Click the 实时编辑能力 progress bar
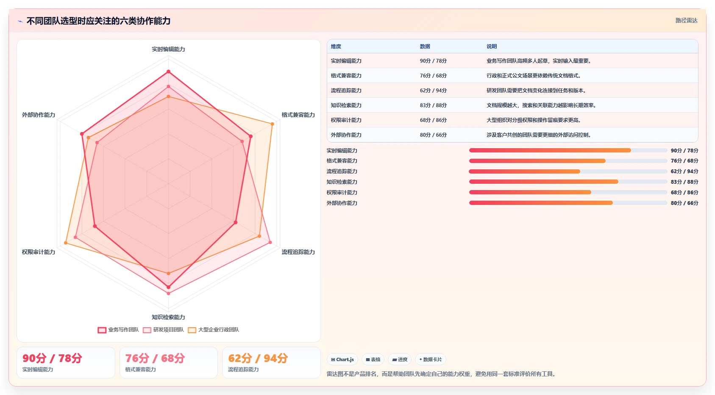Image resolution: width=715 pixels, height=395 pixels. [x=568, y=150]
